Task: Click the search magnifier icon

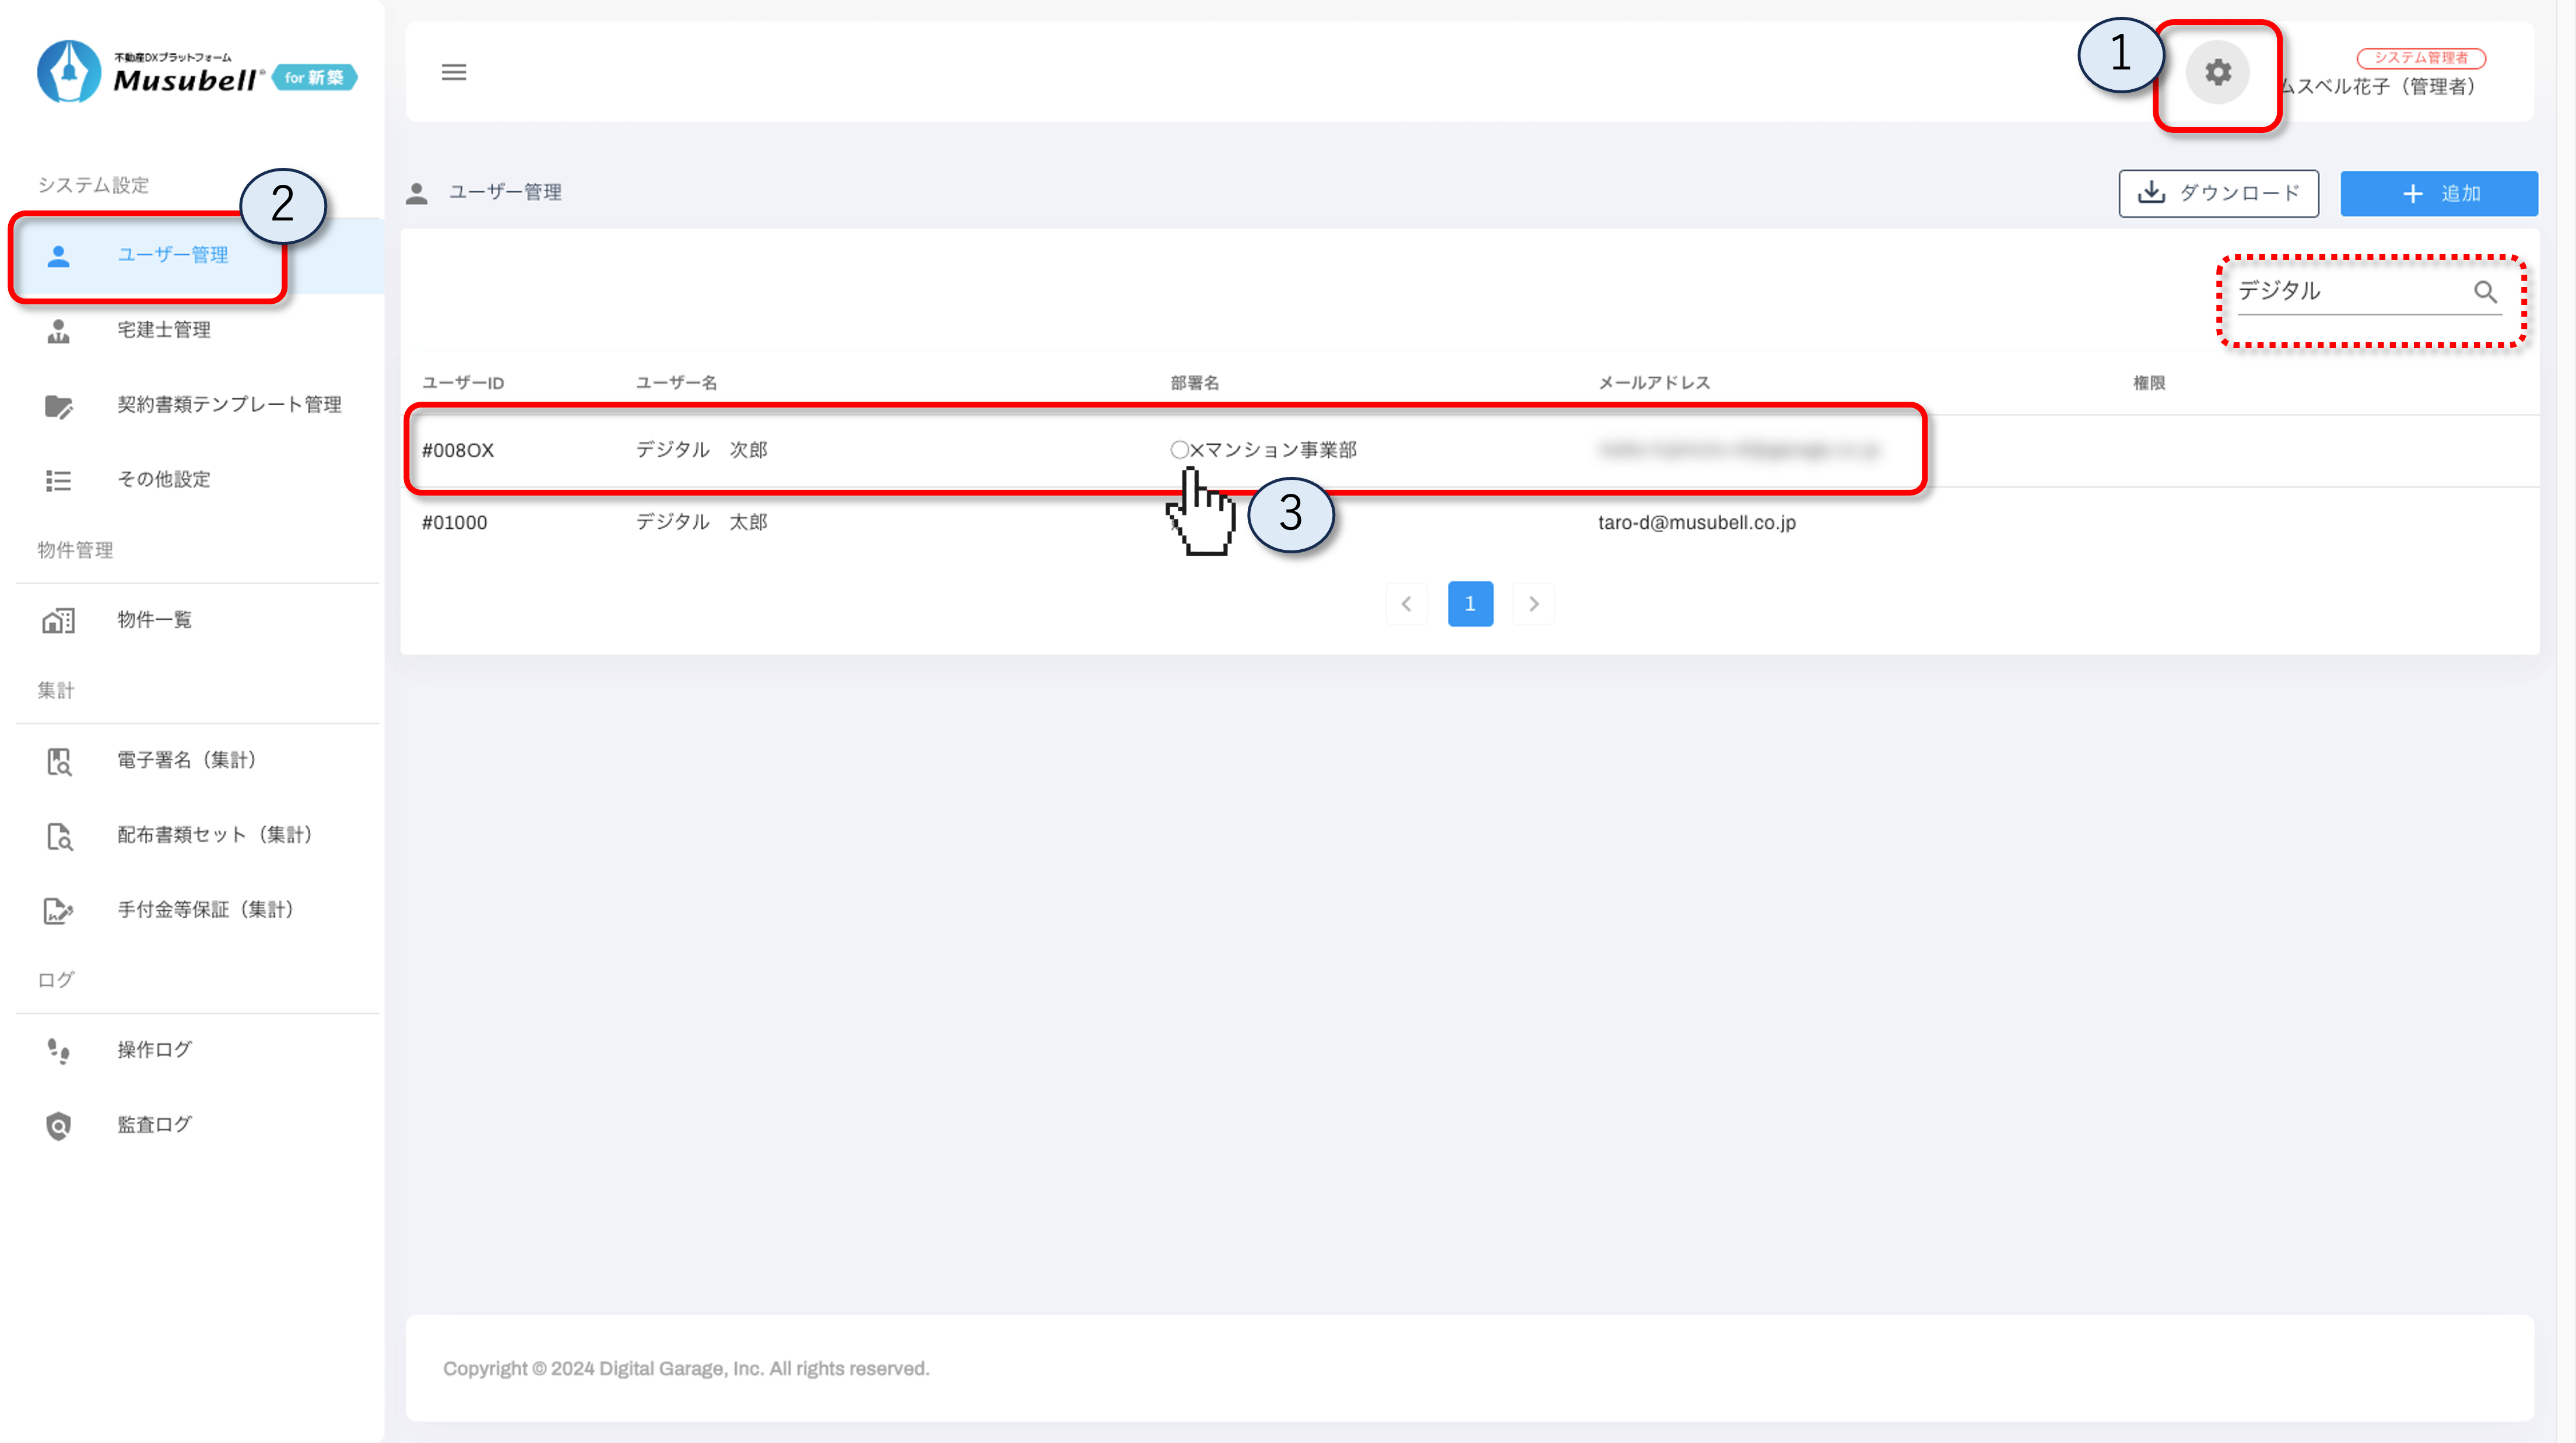Action: coord(2485,292)
